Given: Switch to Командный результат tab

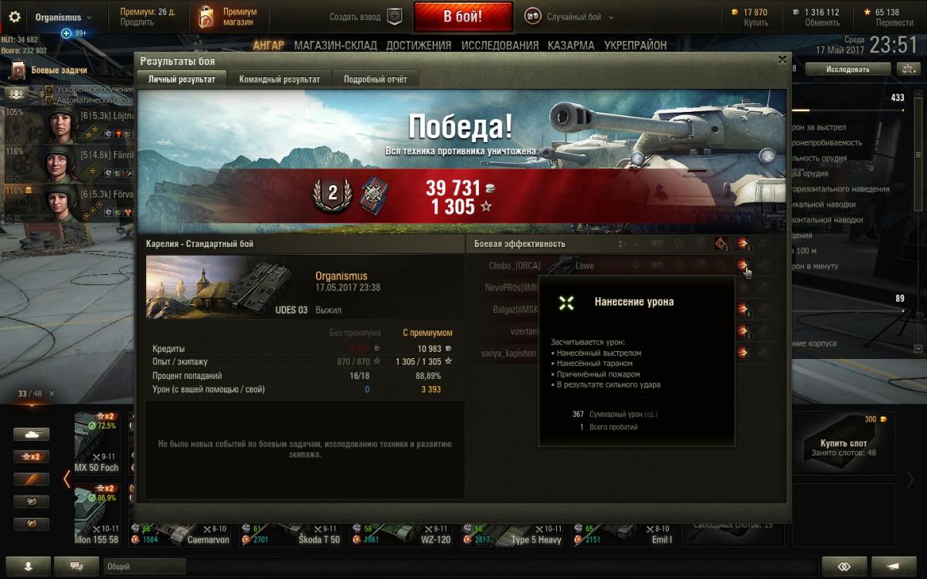Looking at the screenshot, I should tap(280, 79).
